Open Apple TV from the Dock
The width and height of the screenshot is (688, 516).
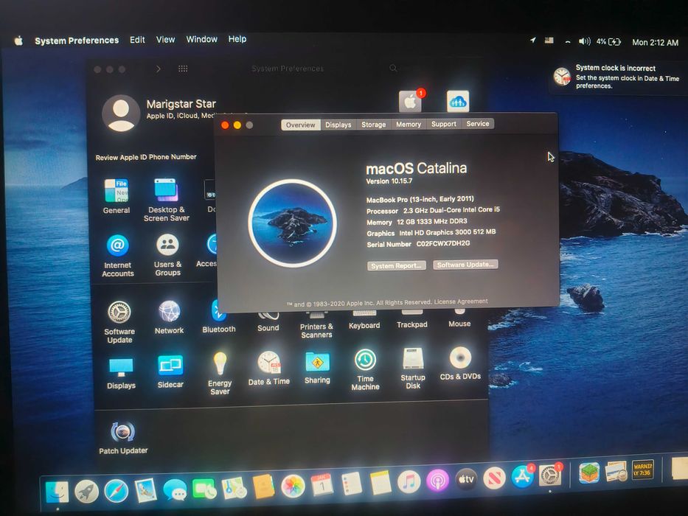[466, 479]
